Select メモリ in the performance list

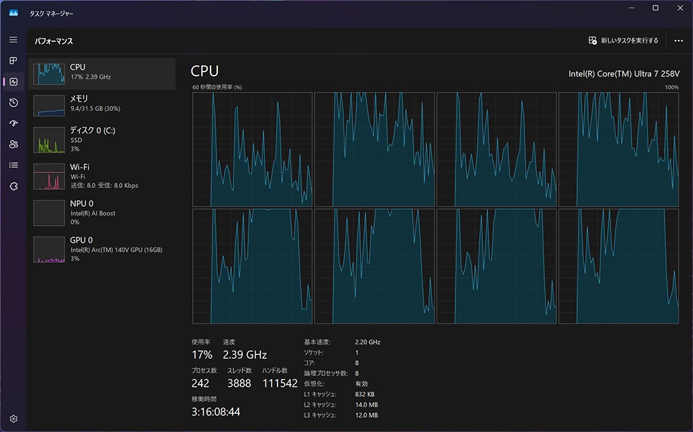[102, 103]
